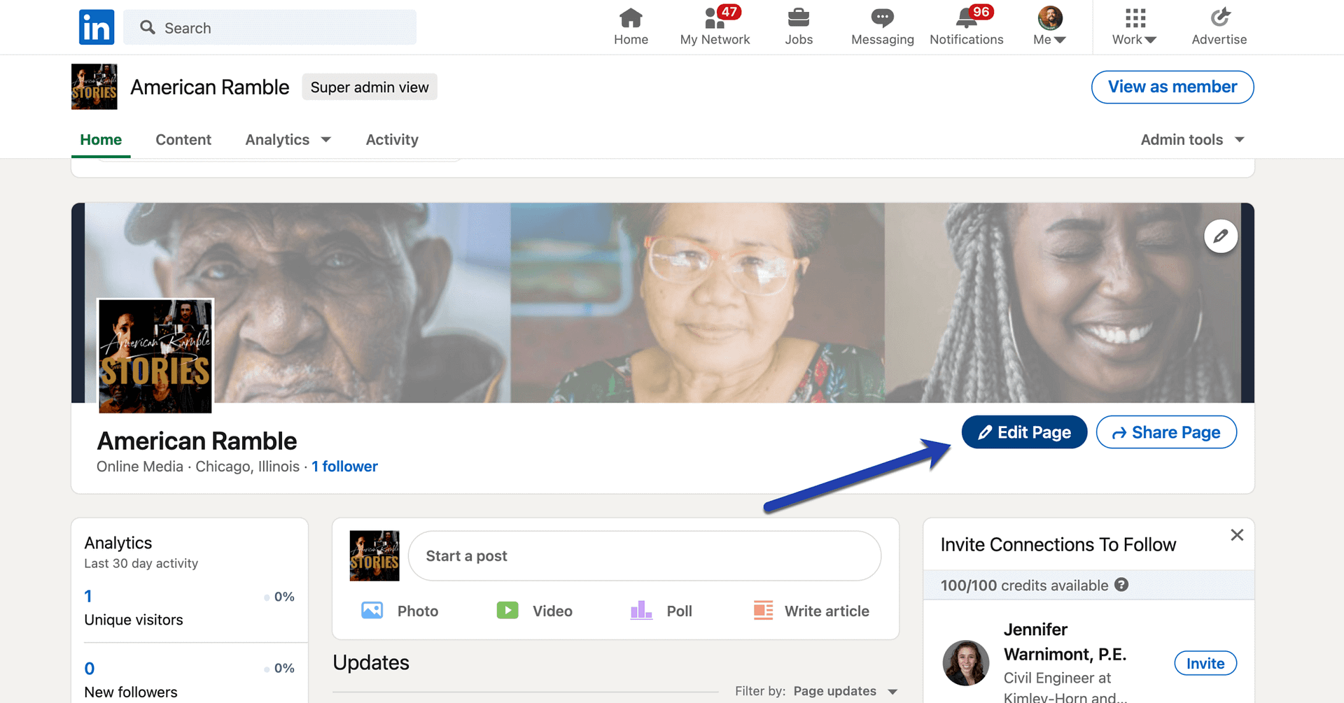The height and width of the screenshot is (703, 1344).
Task: Click pencil icon to edit cover image
Action: coord(1221,236)
